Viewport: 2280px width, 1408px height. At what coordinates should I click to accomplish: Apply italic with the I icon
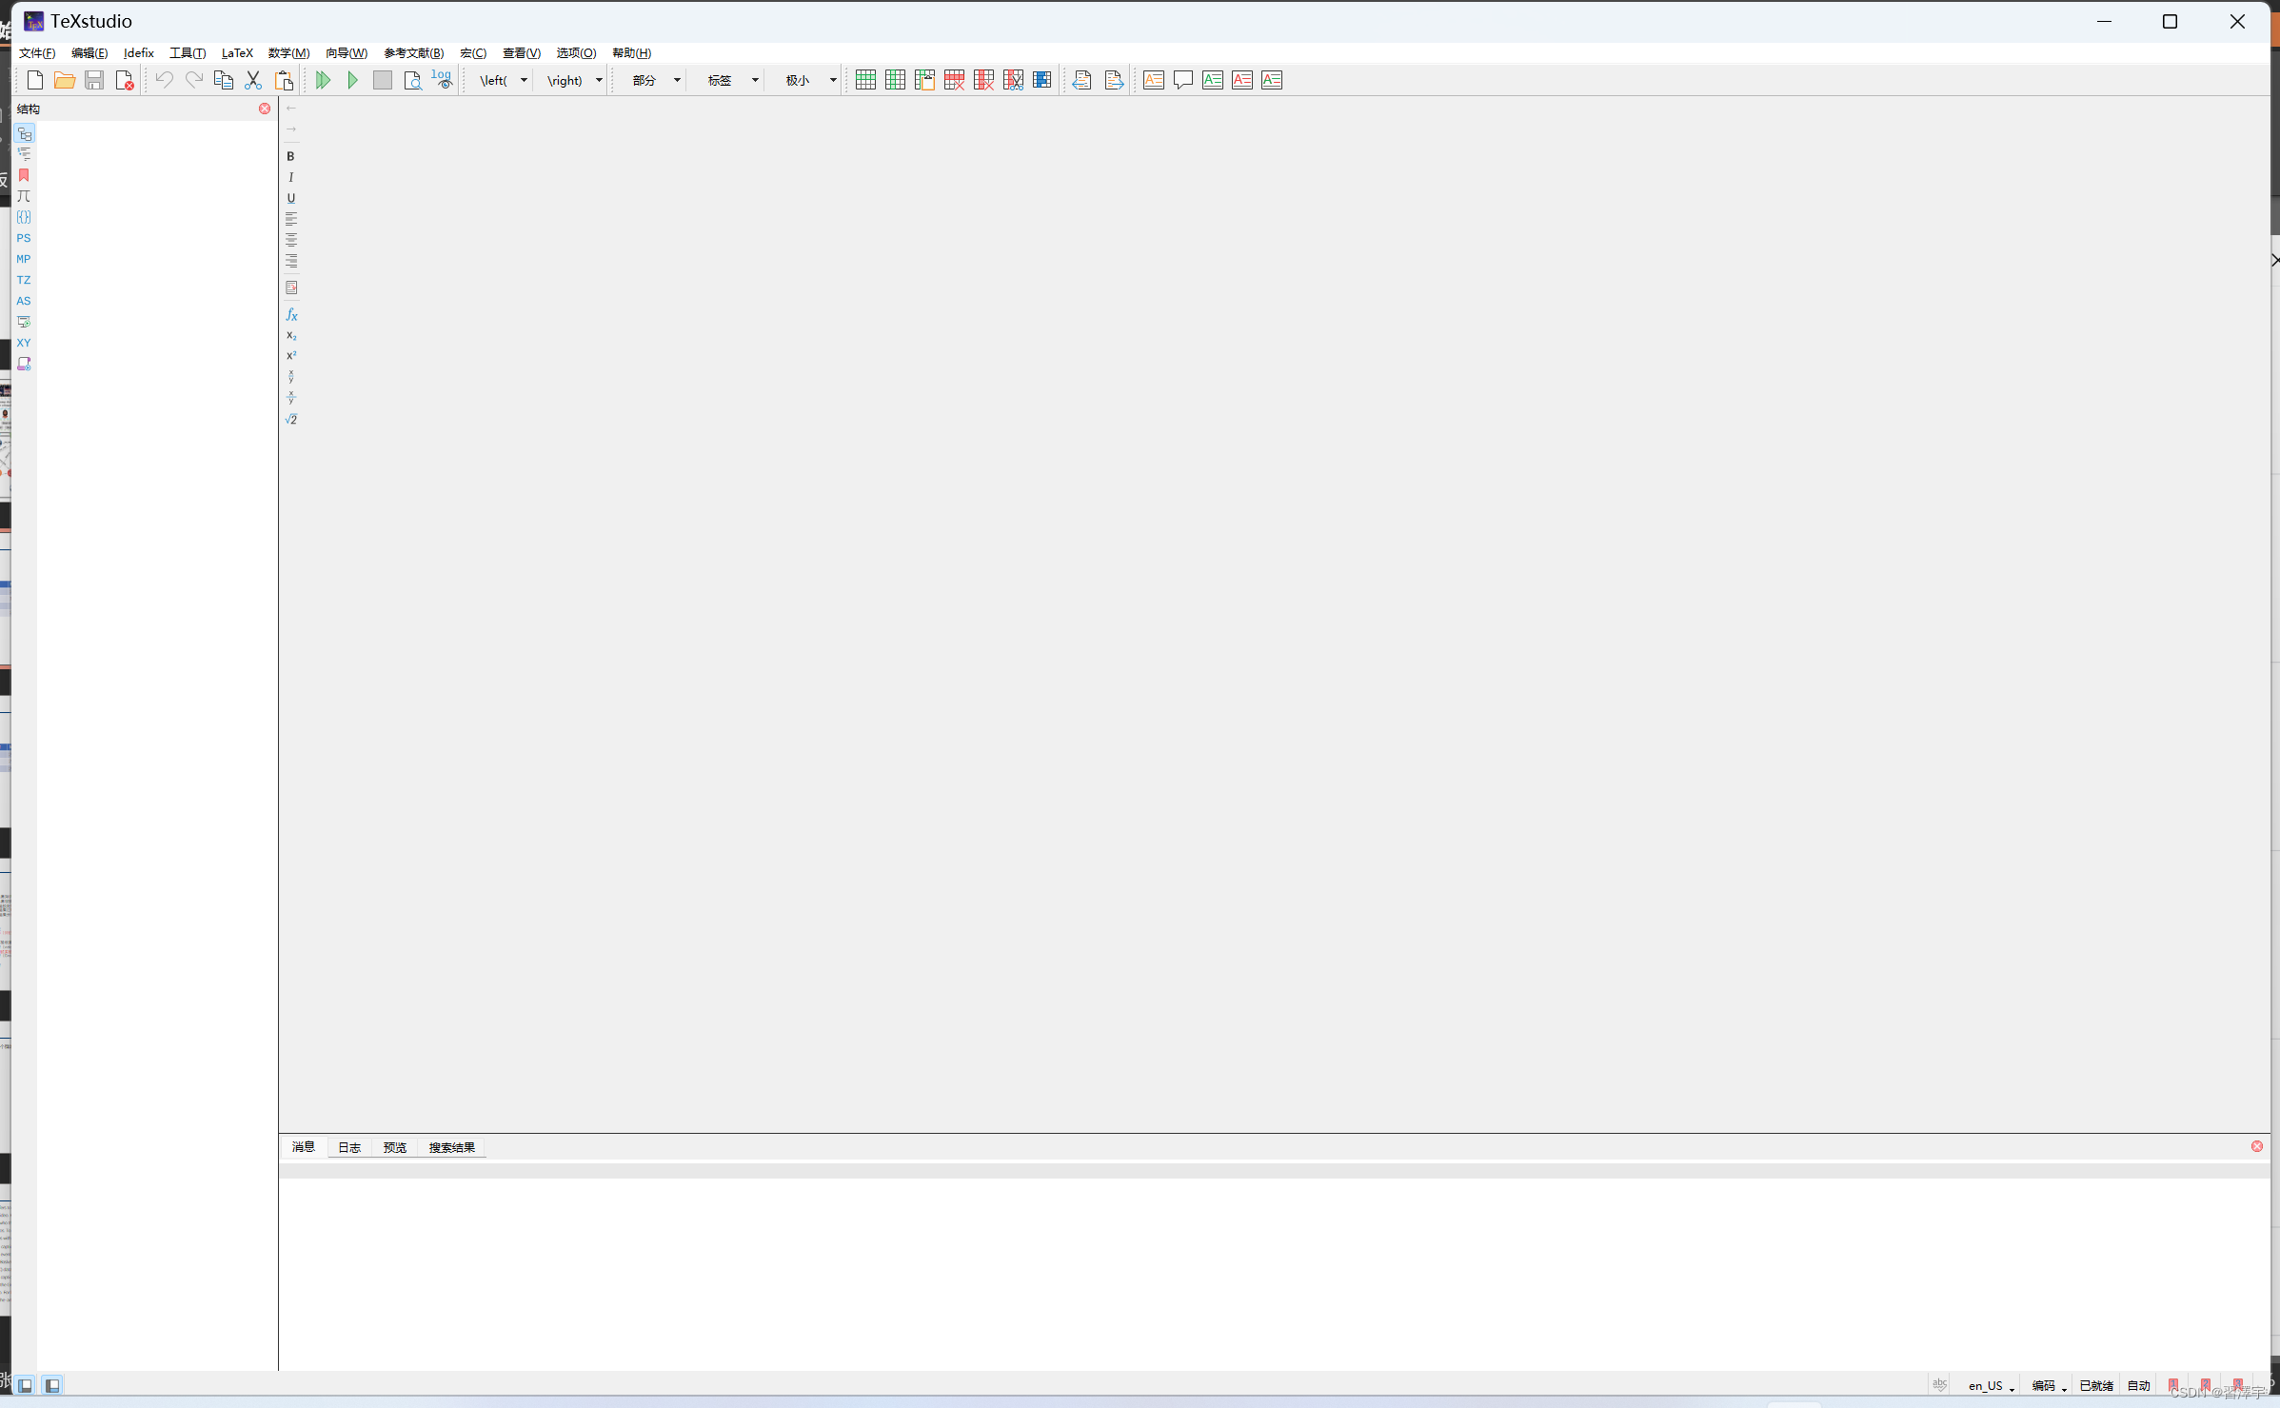[291, 177]
